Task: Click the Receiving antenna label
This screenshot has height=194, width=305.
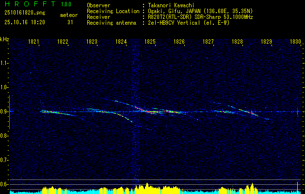Action: pos(112,23)
